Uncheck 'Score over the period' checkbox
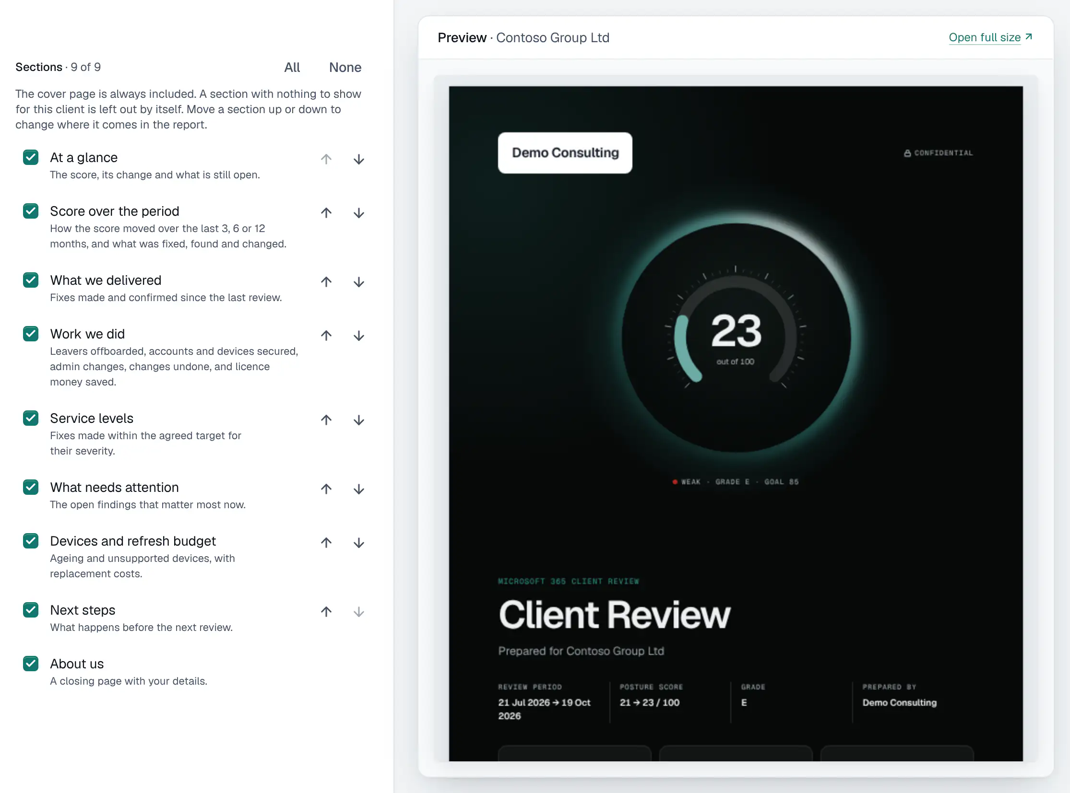1070x793 pixels. [x=31, y=211]
